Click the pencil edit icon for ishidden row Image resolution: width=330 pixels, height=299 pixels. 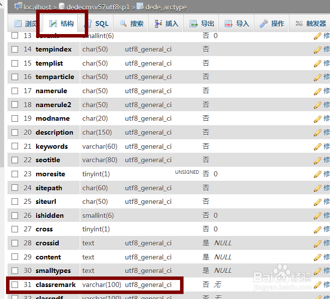(317, 216)
